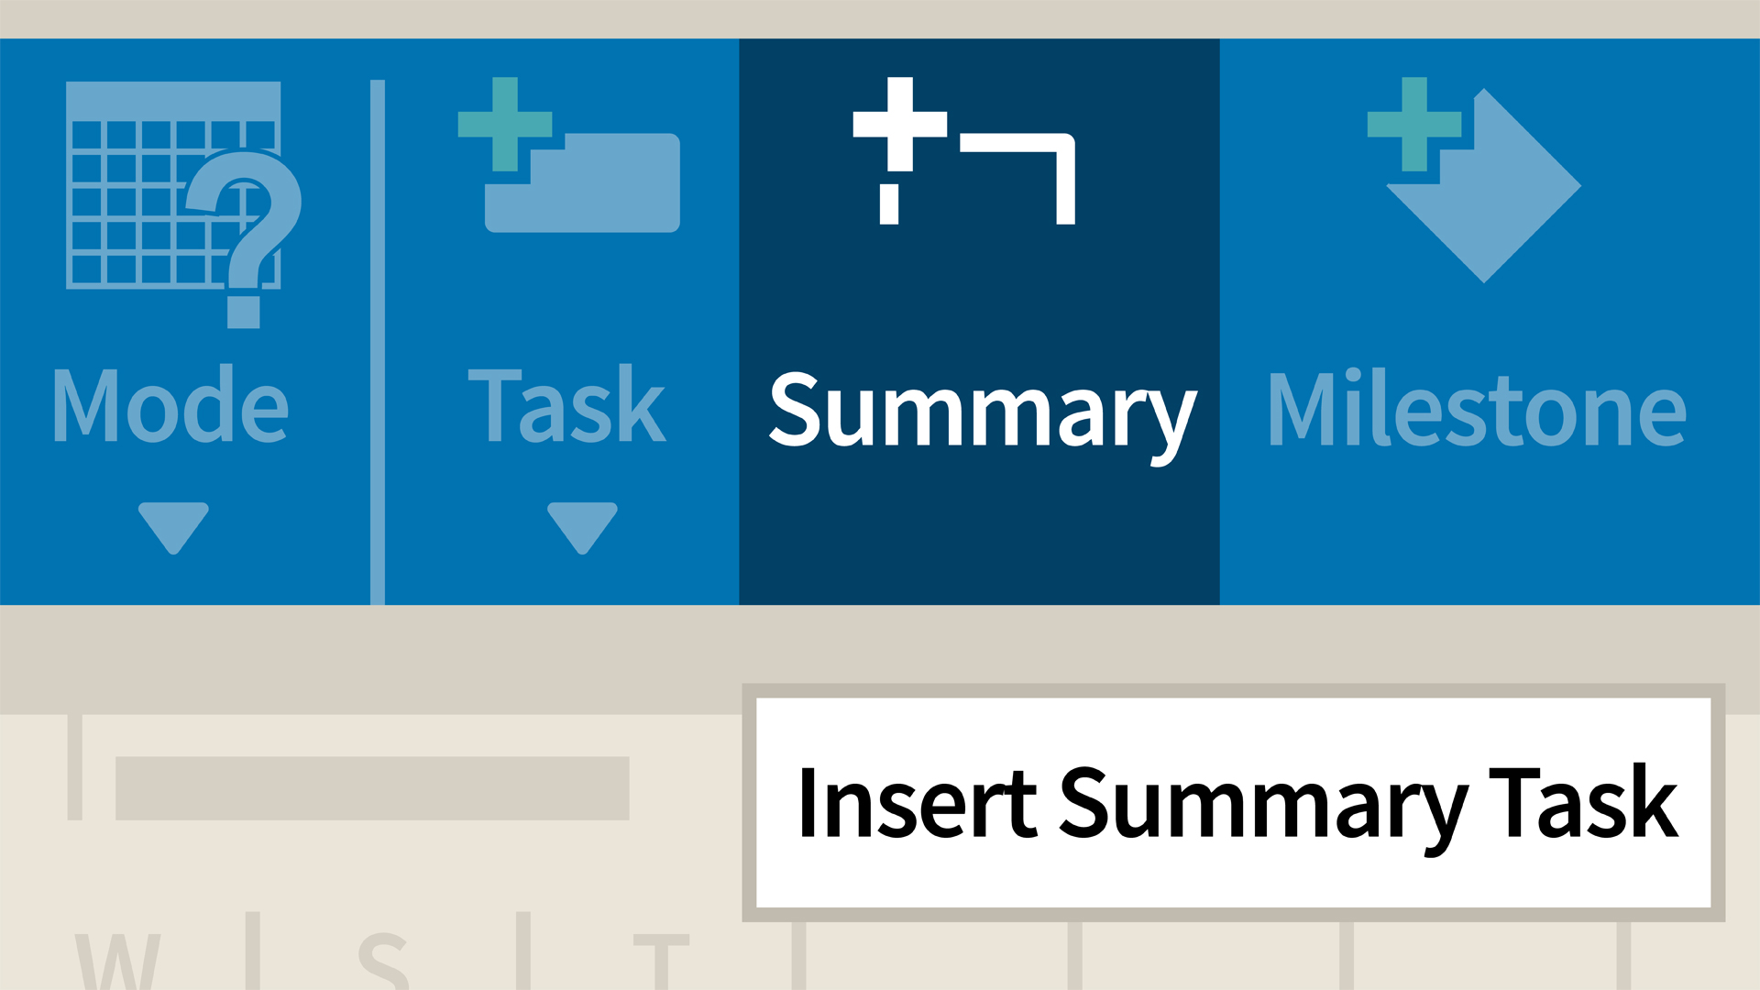The width and height of the screenshot is (1760, 990).
Task: Expand the Task dropdown arrow
Action: click(x=582, y=527)
